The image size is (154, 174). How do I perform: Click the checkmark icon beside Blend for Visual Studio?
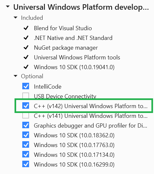pyautogui.click(x=26, y=28)
